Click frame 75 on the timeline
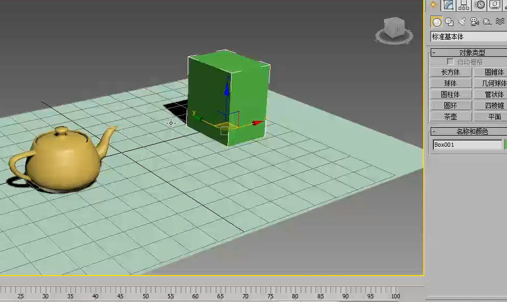 pyautogui.click(x=270, y=296)
